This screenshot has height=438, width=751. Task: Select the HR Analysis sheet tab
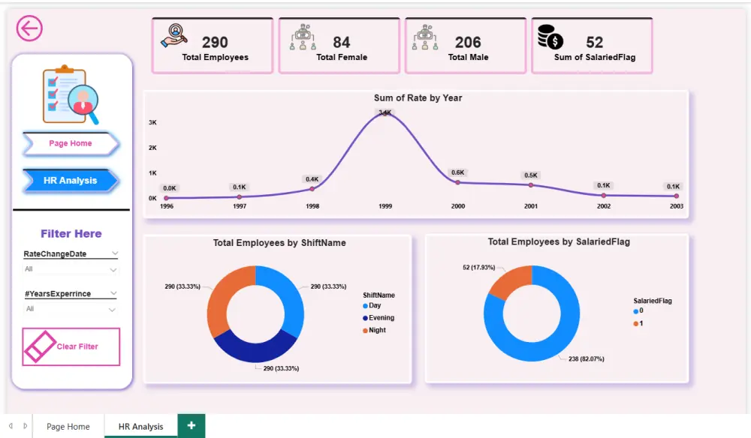click(x=140, y=426)
